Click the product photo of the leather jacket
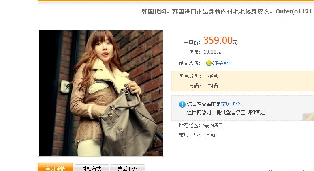Viewport: 314px width, 171px height. click(x=101, y=93)
